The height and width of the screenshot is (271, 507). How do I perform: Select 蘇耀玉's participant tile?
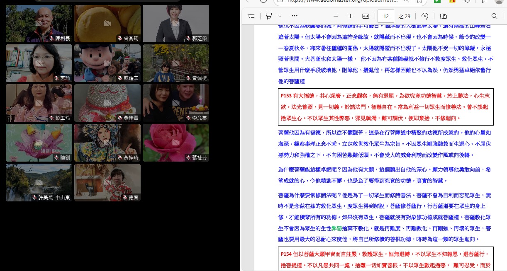coord(107,63)
